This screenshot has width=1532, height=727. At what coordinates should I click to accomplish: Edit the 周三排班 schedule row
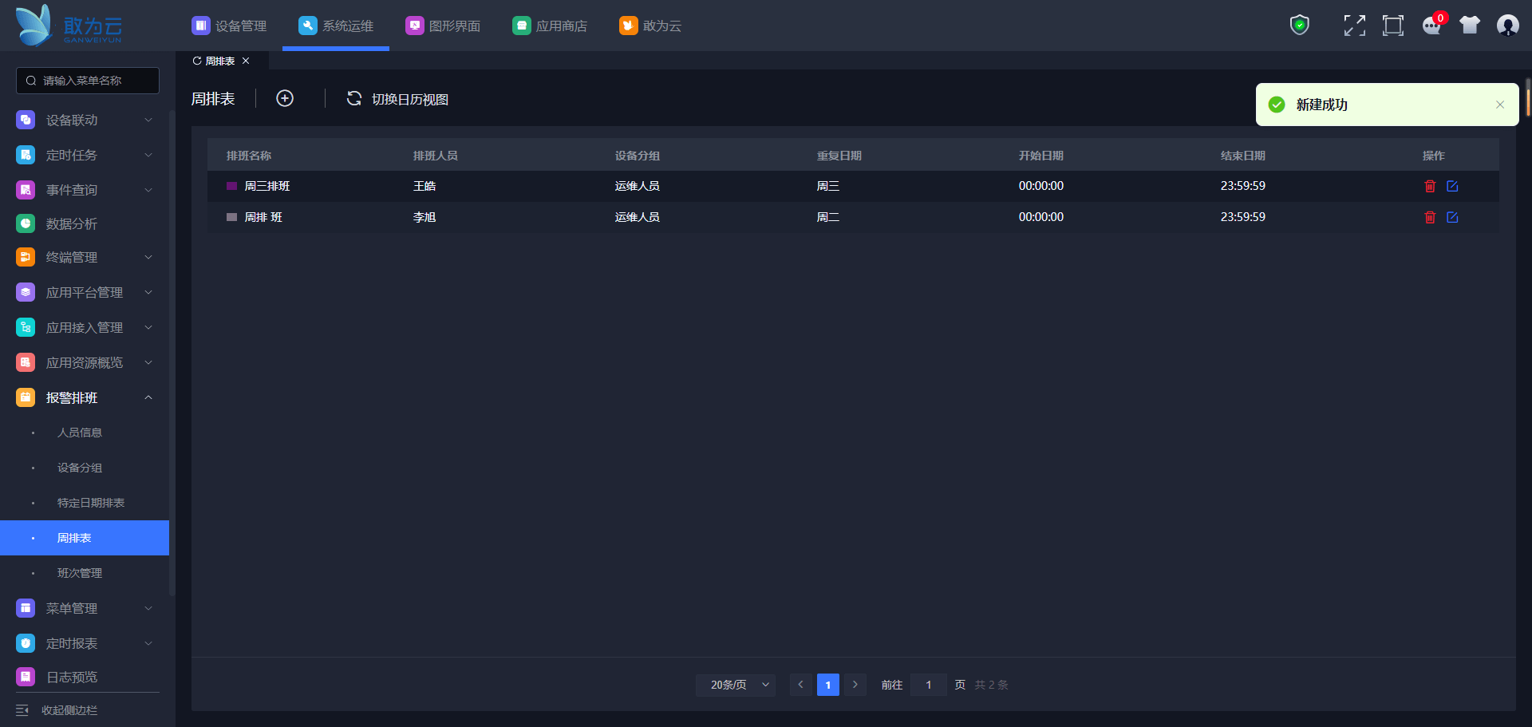[x=1452, y=186]
